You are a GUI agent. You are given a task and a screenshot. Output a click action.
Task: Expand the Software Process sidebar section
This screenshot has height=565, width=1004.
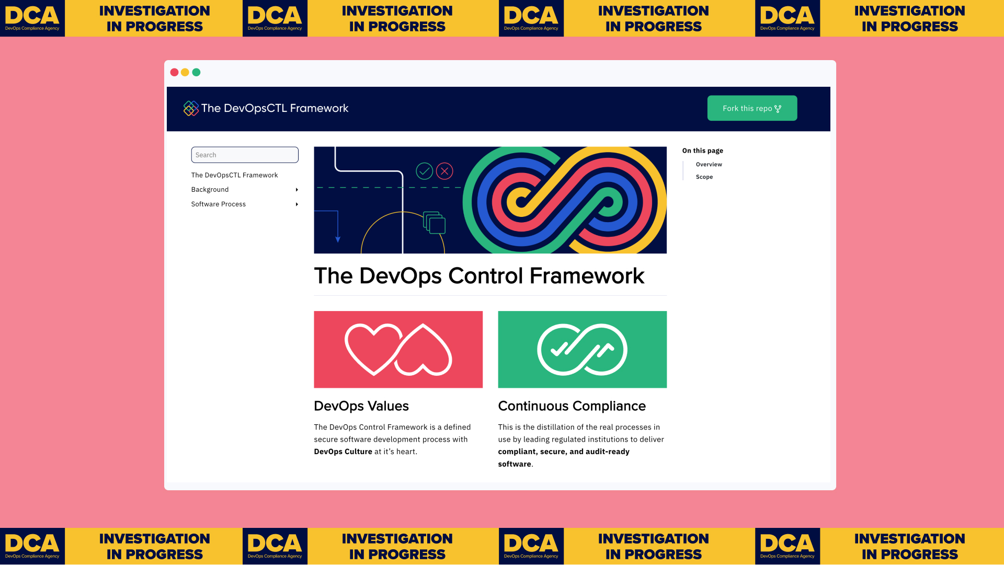point(296,204)
